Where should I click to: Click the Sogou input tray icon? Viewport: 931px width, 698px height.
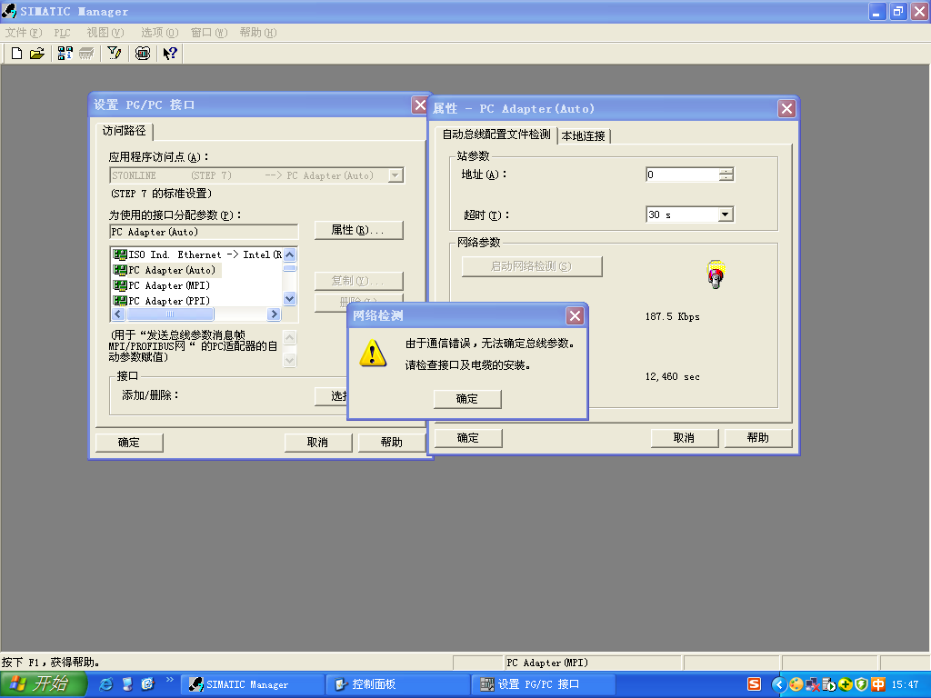tap(754, 684)
